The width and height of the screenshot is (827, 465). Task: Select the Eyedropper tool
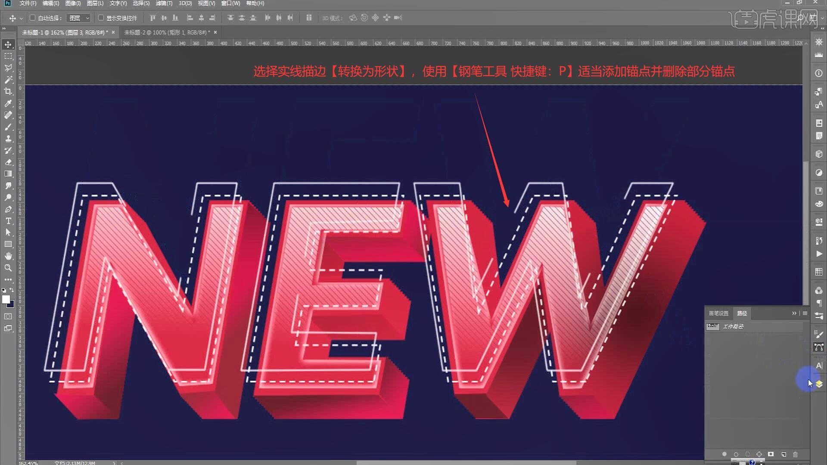coord(8,103)
